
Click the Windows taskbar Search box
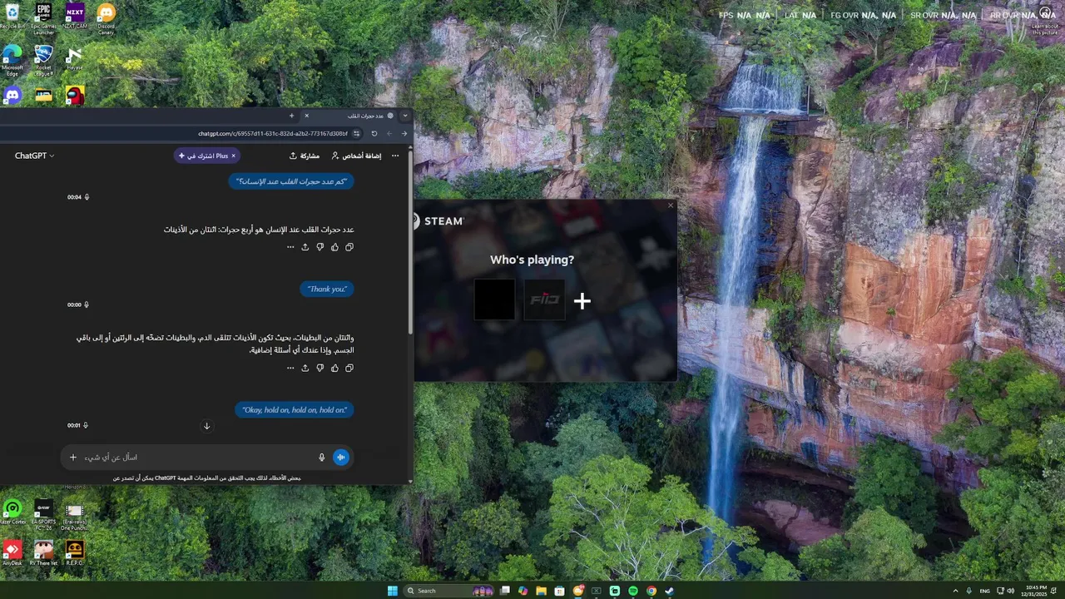pyautogui.click(x=449, y=591)
